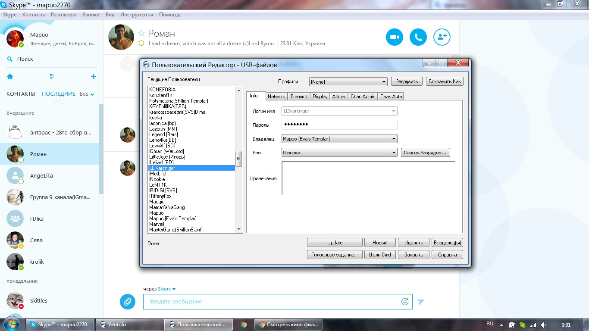Switch to the Network tab

tap(276, 97)
